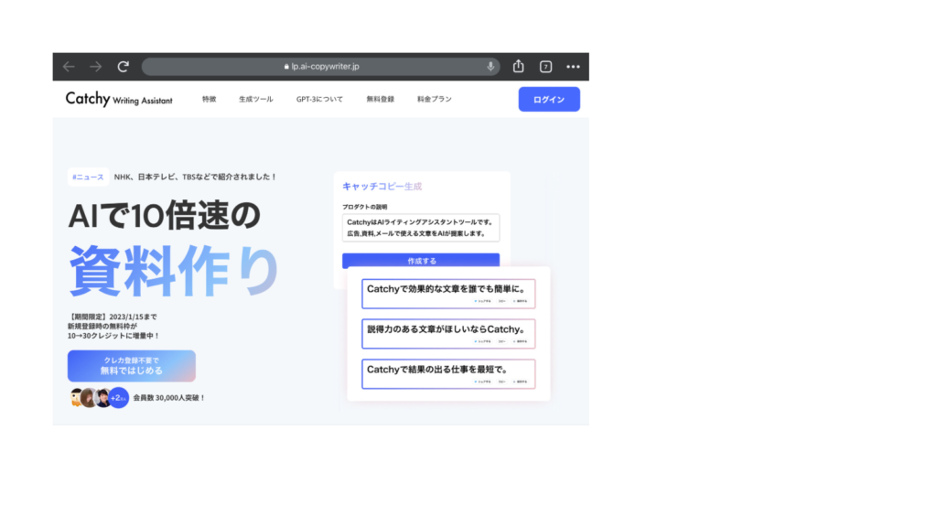Open the three-dot browser menu

(x=573, y=67)
